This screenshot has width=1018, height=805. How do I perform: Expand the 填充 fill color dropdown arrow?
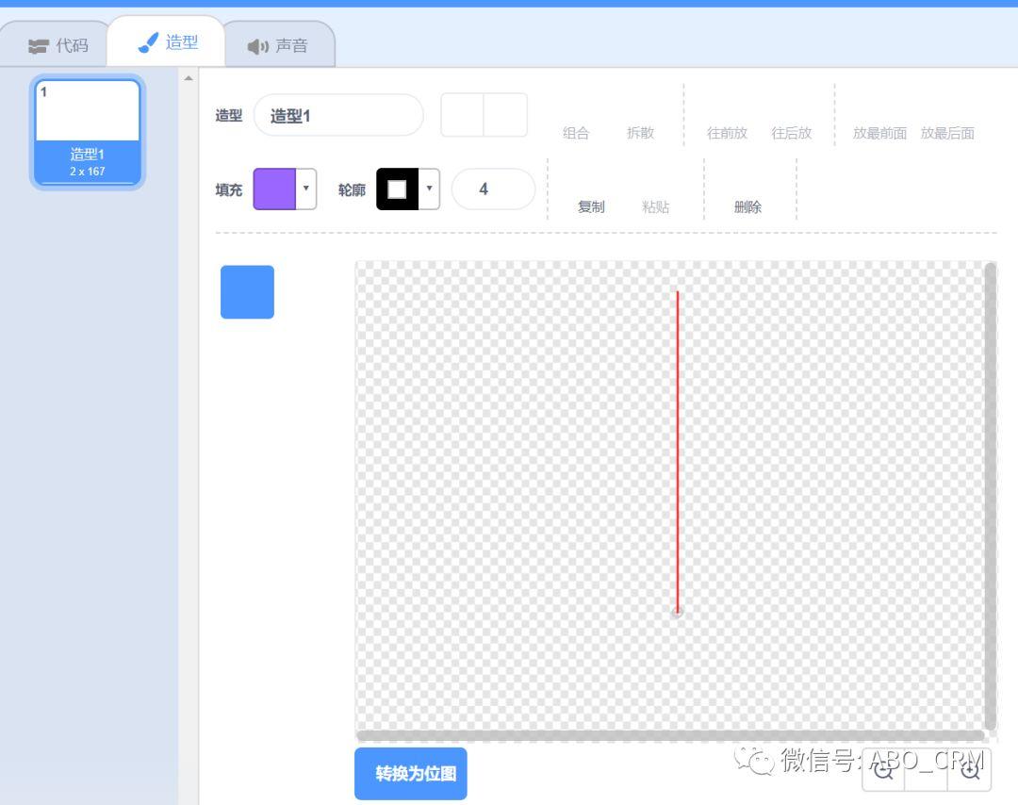305,189
